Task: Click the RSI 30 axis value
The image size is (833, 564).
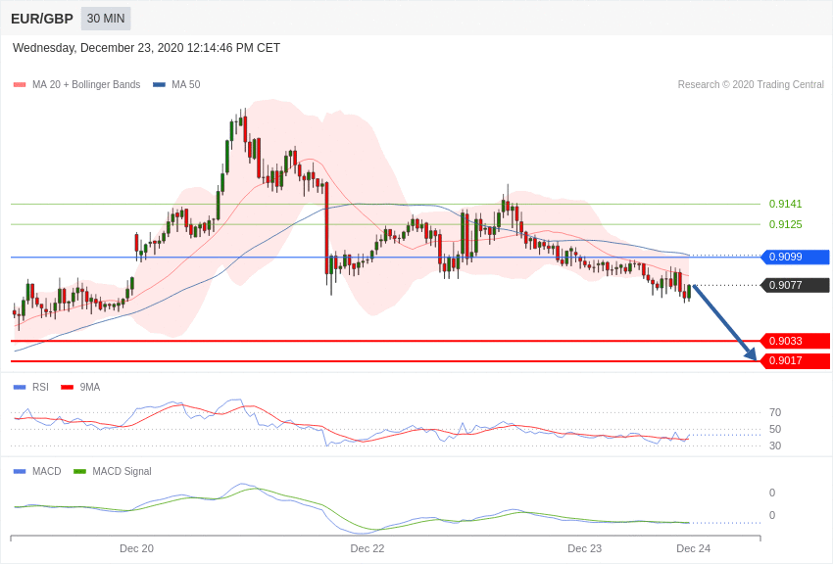Action: point(775,446)
